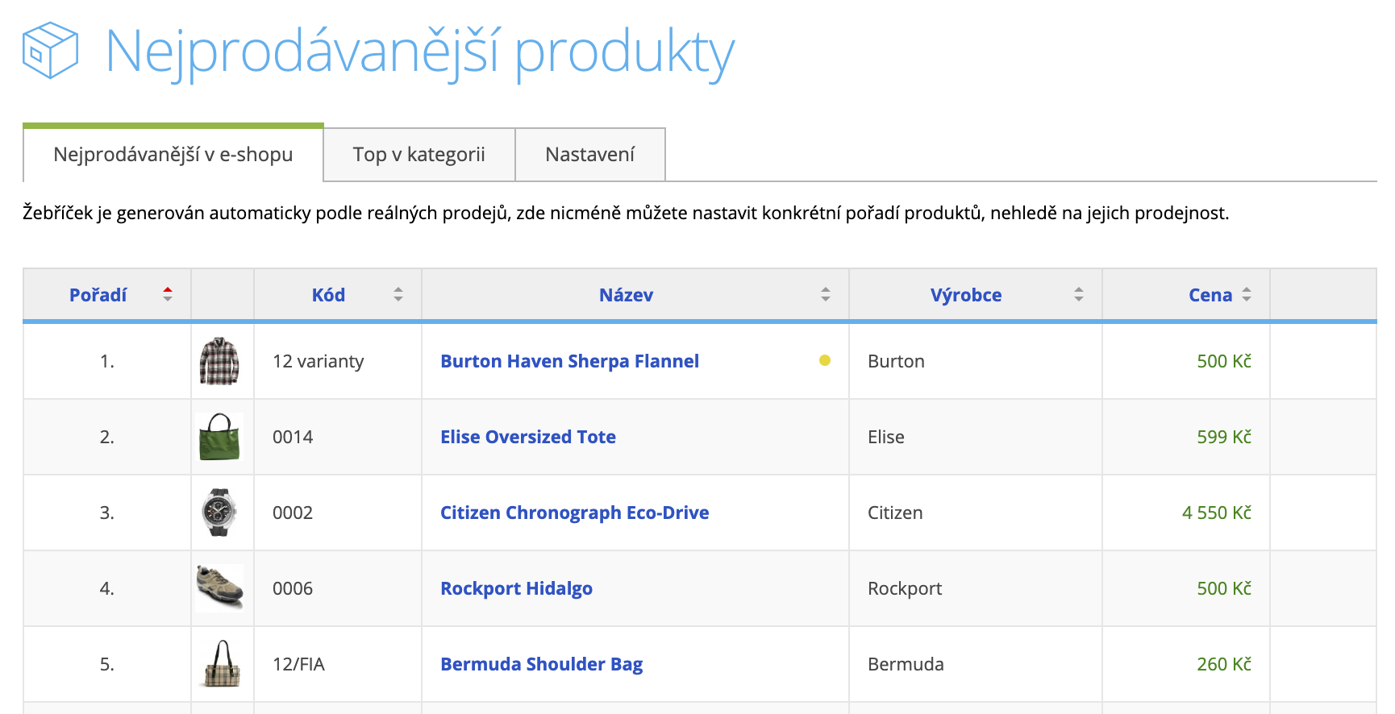1395x714 pixels.
Task: Click the Cena column header
Action: pyautogui.click(x=1210, y=295)
